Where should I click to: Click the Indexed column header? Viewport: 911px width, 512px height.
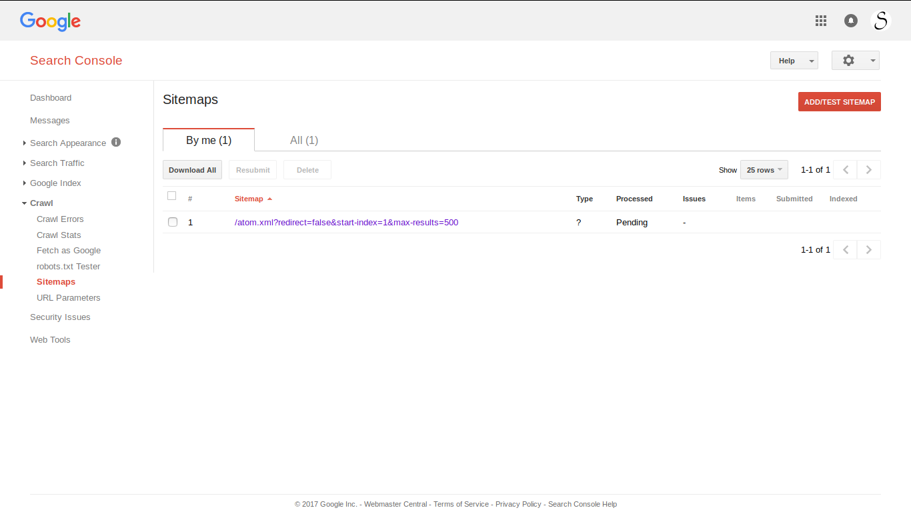click(x=844, y=199)
